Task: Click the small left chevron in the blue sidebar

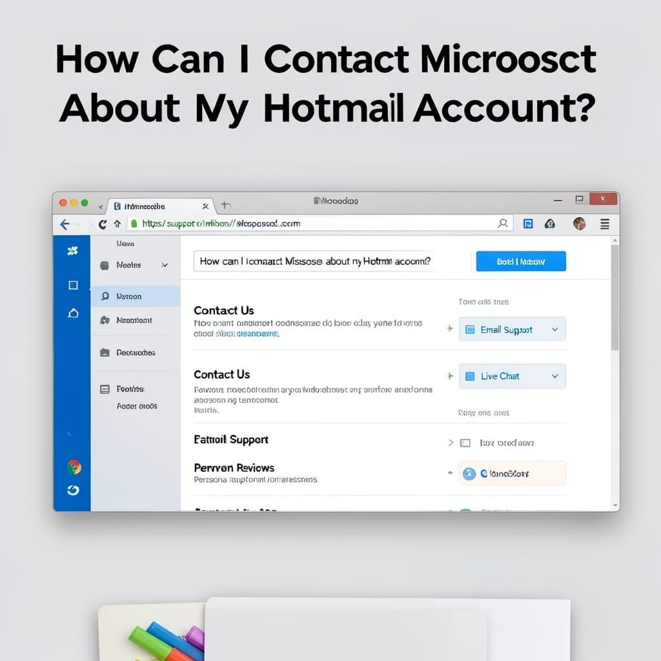Action: 69,433
